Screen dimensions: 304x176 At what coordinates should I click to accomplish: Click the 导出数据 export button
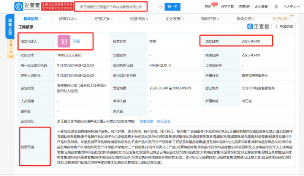[x=283, y=26]
